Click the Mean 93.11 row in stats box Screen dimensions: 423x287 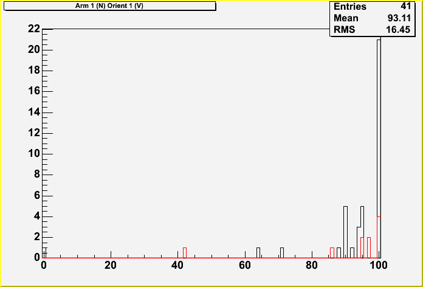(373, 18)
